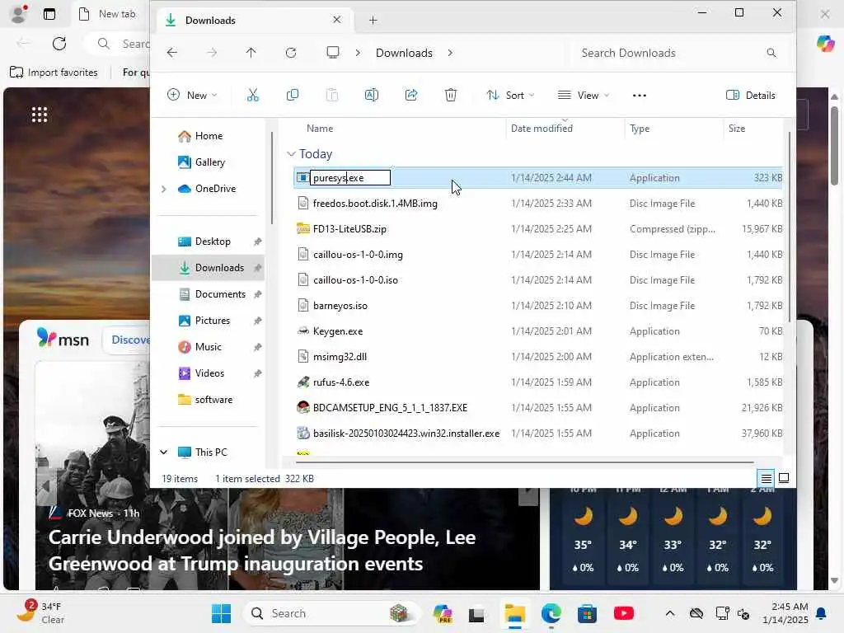This screenshot has width=844, height=633.
Task: Switch to the Edge New tab
Action: tap(108, 14)
